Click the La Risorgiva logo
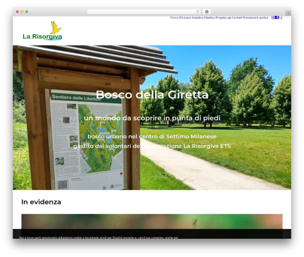This screenshot has height=257, width=304. [42, 30]
